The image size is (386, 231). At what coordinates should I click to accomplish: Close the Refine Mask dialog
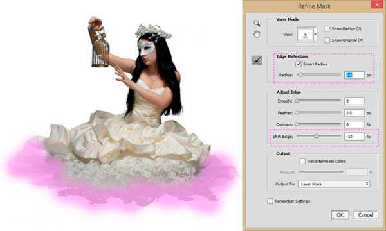[x=377, y=4]
